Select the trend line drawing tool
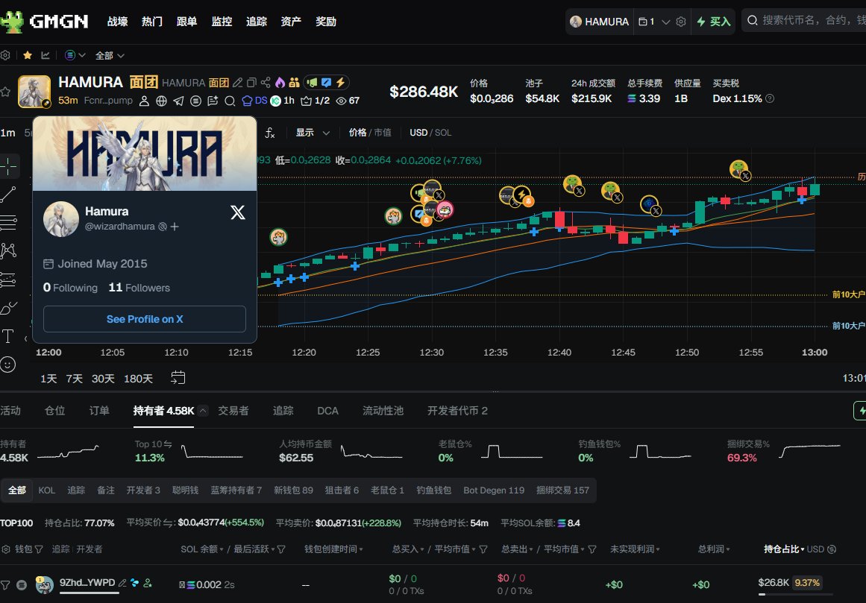Screen dimensions: 866x603 point(10,193)
